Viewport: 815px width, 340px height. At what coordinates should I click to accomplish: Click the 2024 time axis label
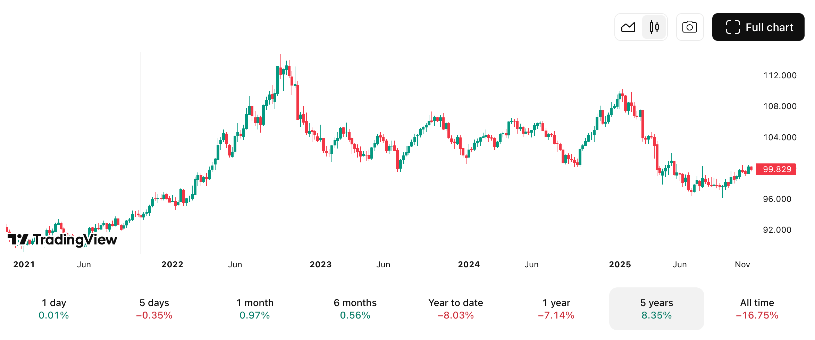click(469, 265)
